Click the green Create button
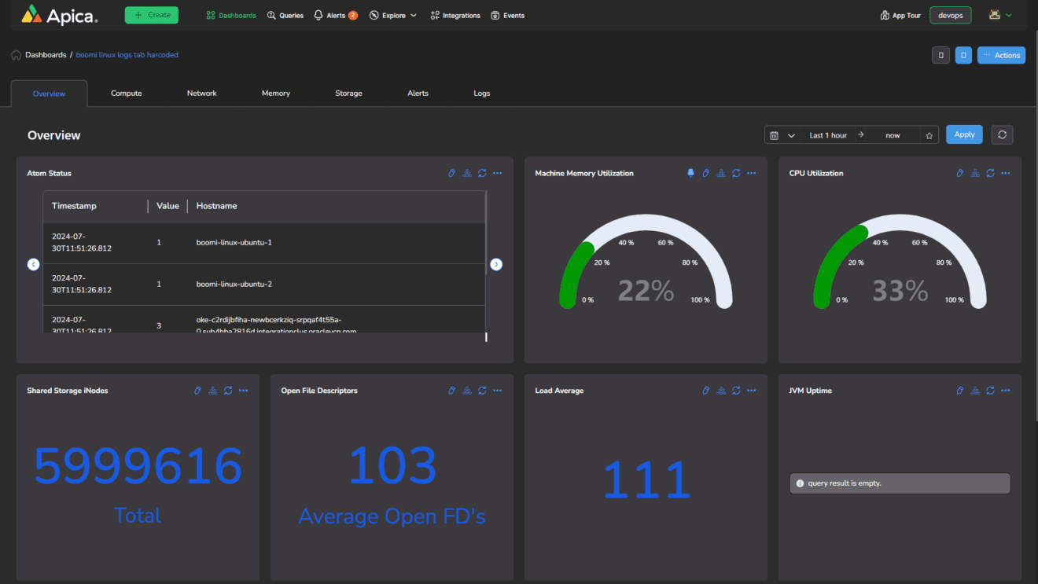The image size is (1038, 584). point(151,15)
